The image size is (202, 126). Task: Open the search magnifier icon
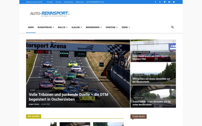[x=173, y=27]
